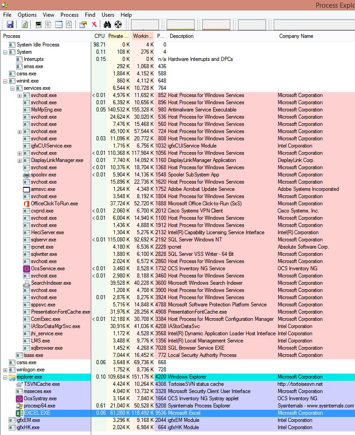Click the 'http://tortoisesvn.net' company text
This screenshot has height=435, width=355.
[x=300, y=384]
